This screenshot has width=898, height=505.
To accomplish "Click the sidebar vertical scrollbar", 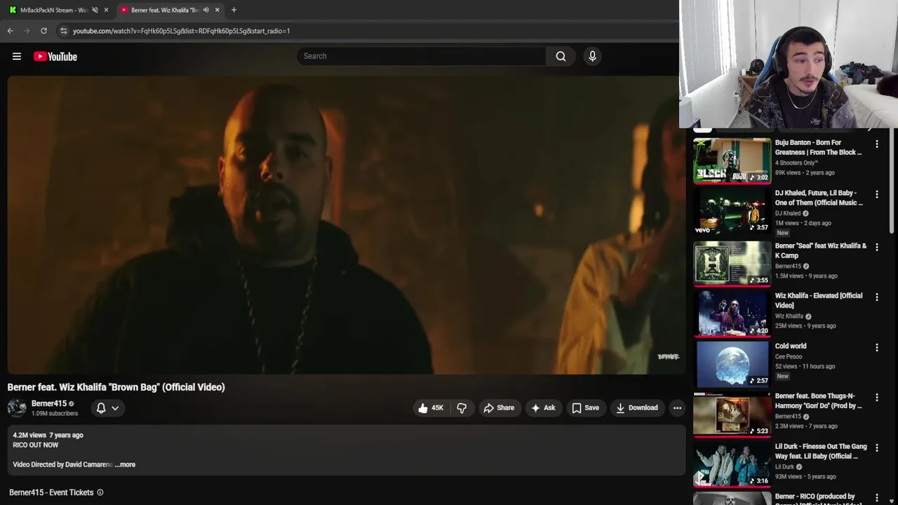I will coord(893,182).
